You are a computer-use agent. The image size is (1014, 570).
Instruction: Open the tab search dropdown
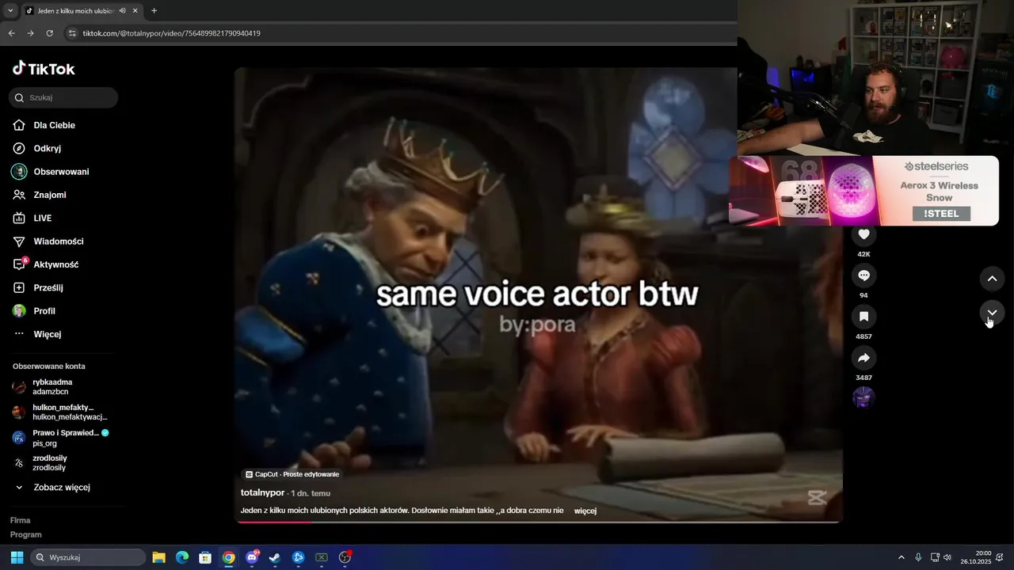click(10, 11)
